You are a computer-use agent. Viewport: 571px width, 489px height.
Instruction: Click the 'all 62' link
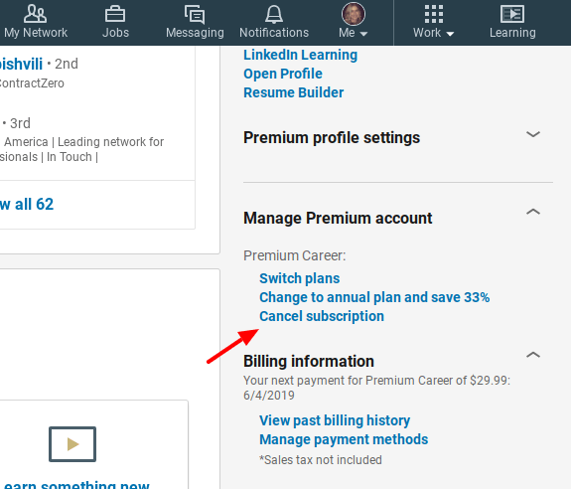(27, 204)
